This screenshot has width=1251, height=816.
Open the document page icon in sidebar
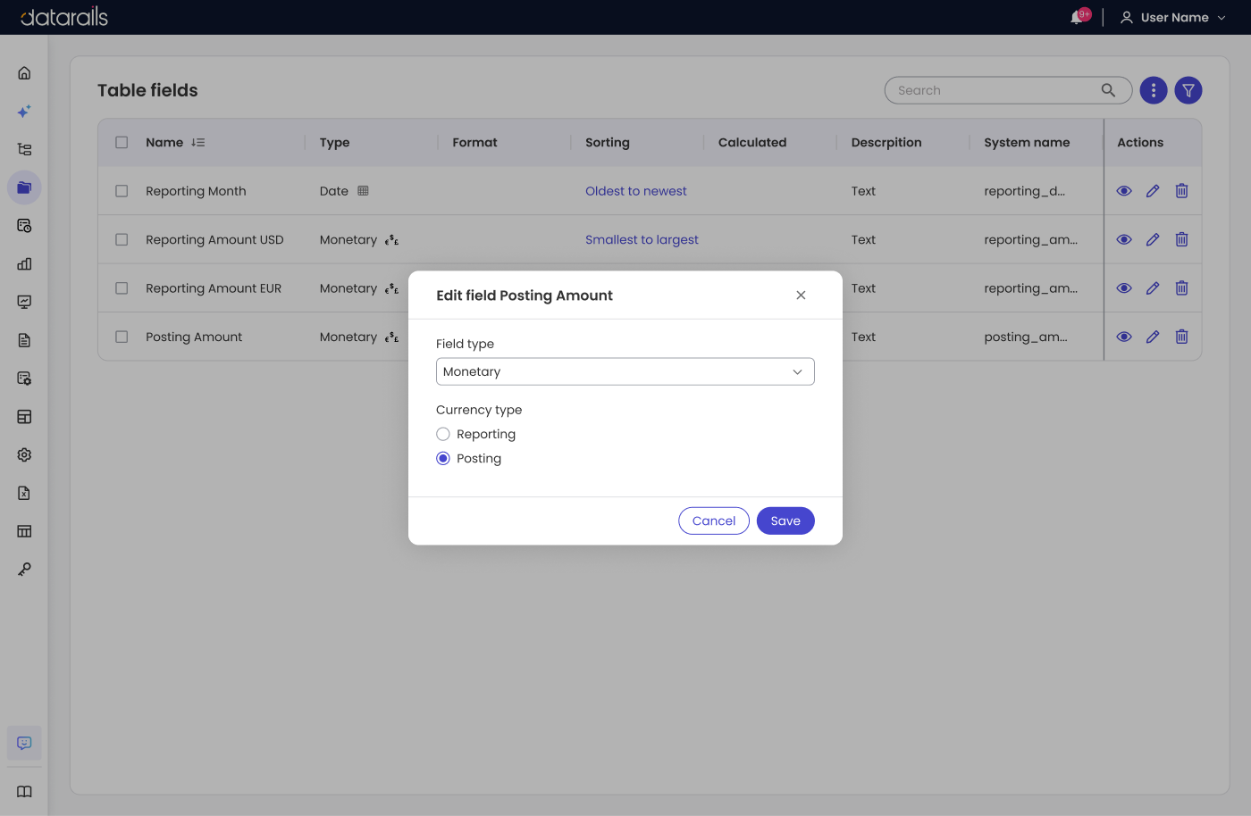24,340
